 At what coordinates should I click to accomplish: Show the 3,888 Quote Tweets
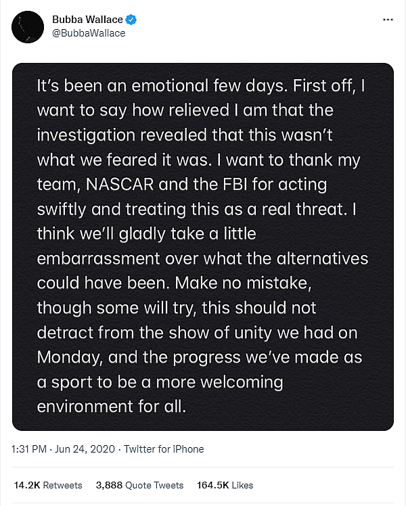[140, 485]
